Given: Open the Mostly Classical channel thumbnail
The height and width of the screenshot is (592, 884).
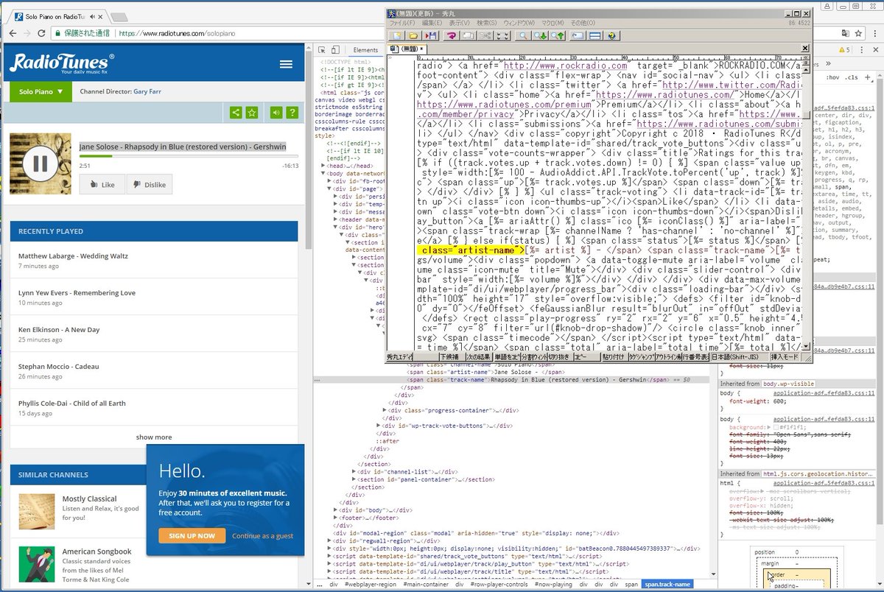Looking at the screenshot, I should 37,512.
